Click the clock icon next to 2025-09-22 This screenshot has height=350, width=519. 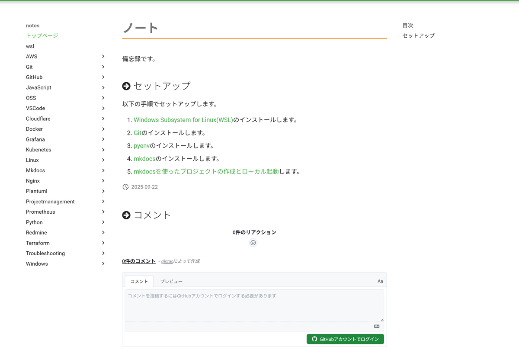[125, 187]
